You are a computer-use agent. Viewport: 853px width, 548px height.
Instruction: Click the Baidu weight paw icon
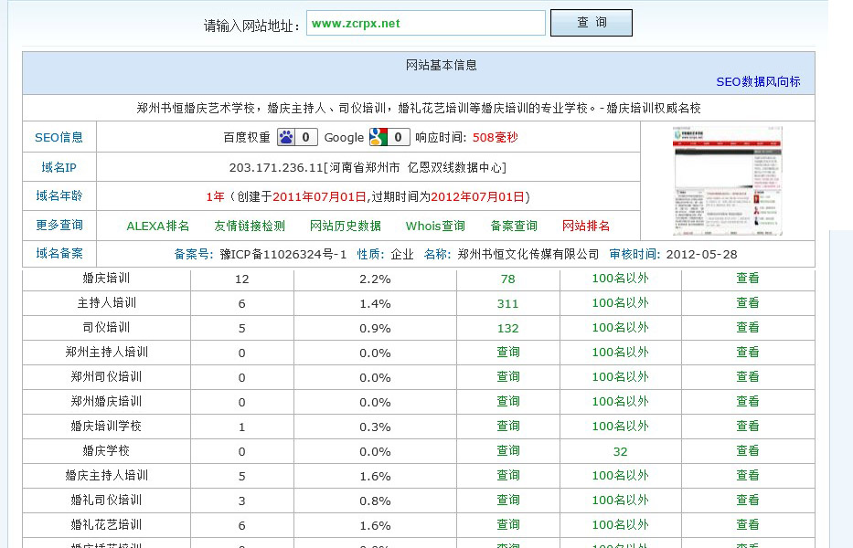(287, 137)
